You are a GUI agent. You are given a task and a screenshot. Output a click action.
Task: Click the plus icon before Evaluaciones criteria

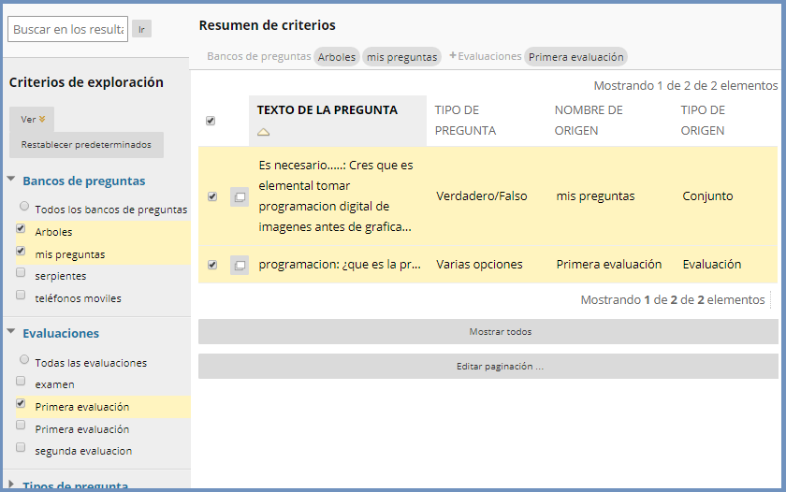pyautogui.click(x=453, y=56)
